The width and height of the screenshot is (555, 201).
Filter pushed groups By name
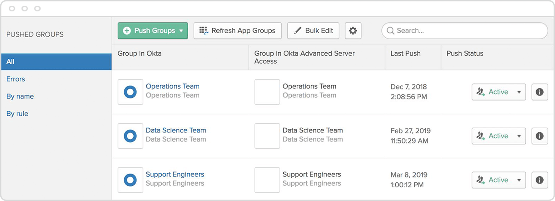pos(20,97)
